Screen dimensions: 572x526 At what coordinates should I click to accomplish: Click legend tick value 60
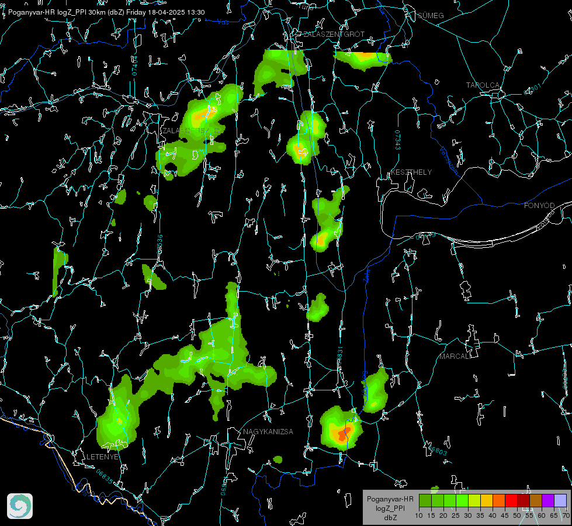click(x=542, y=515)
